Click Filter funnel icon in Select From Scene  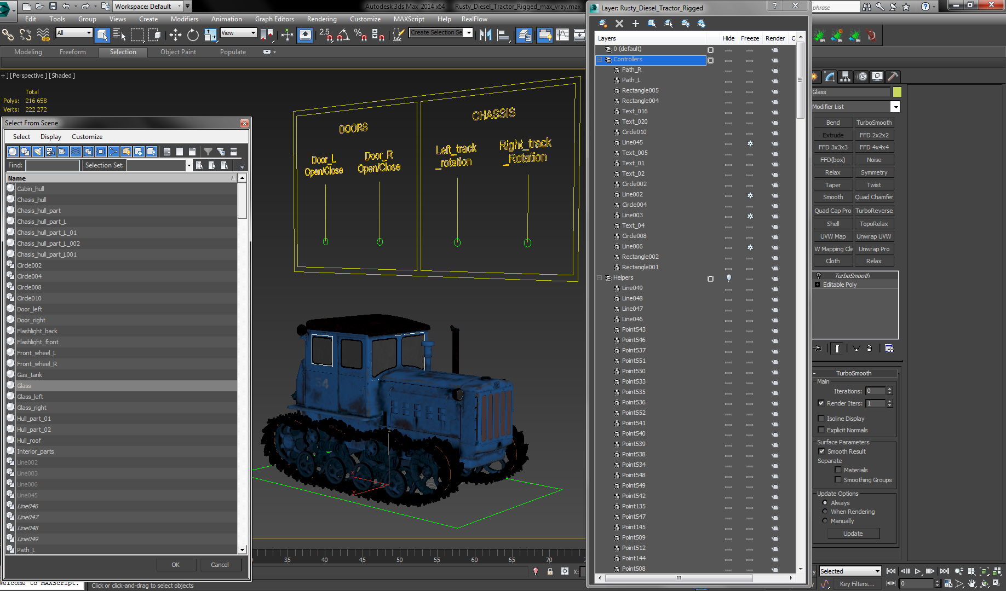(x=208, y=152)
